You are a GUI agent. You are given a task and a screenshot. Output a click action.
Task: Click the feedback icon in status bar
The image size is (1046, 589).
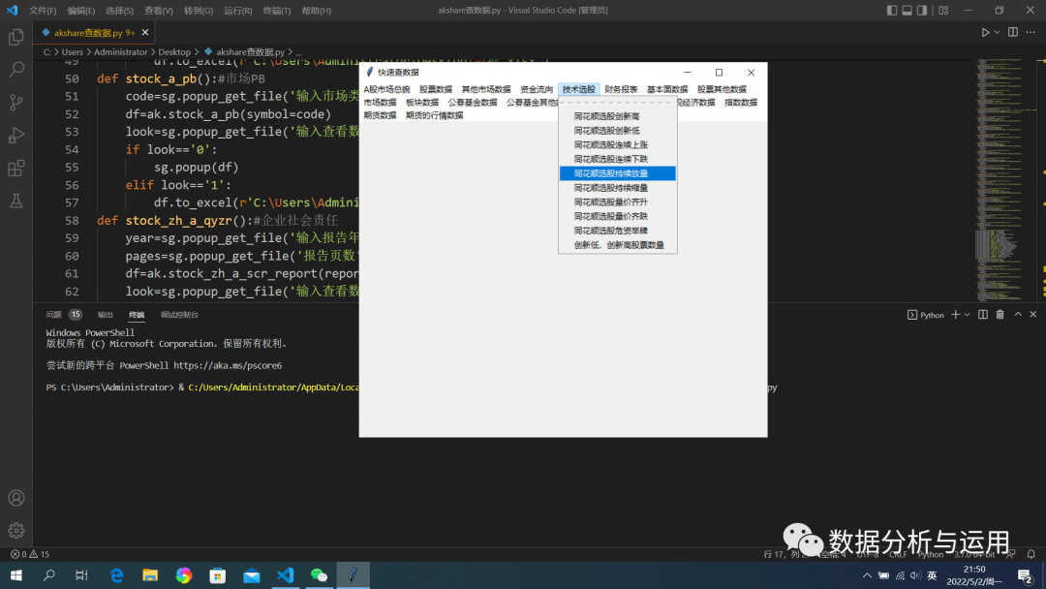[1010, 554]
